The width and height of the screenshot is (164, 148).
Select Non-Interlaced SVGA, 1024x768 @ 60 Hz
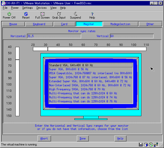[x=91, y=85]
